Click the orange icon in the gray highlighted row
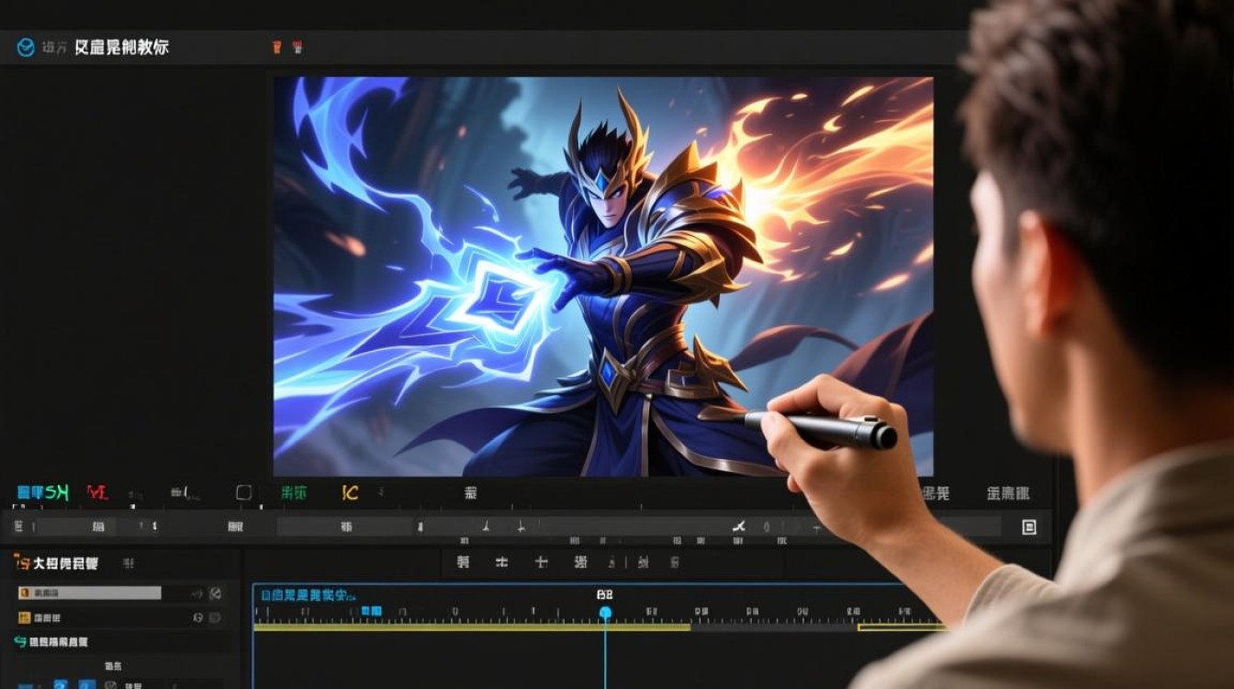Screen dimensions: 1234x689 [25, 593]
